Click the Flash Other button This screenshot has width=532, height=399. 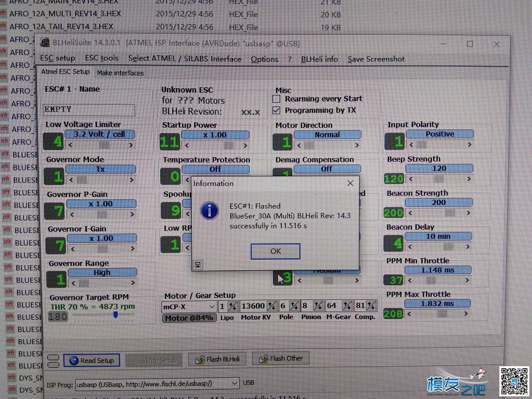(281, 358)
